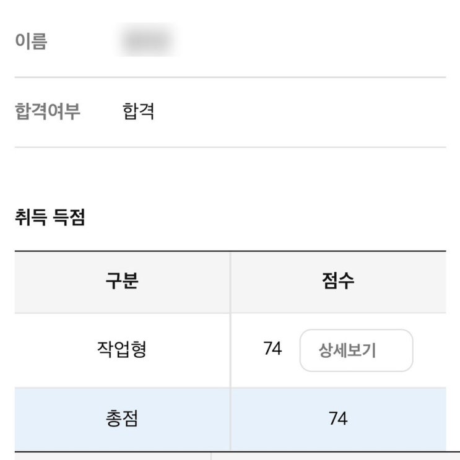Click the vertical divider right of 총점 cell
Screen dimensions: 460x460
pos(230,419)
